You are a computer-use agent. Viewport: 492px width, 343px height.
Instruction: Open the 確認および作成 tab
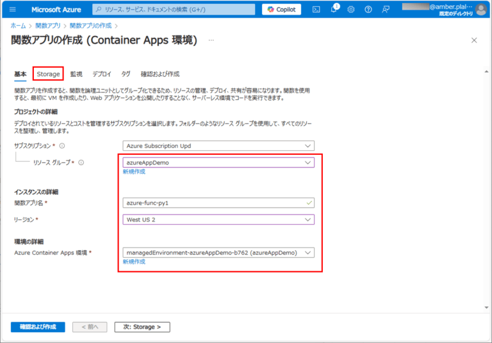point(160,74)
